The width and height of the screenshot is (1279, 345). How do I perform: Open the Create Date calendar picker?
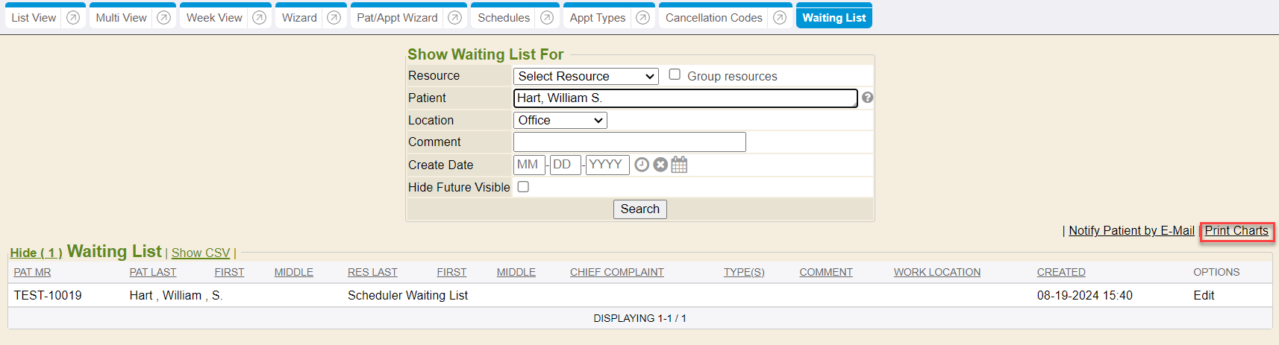(x=679, y=165)
